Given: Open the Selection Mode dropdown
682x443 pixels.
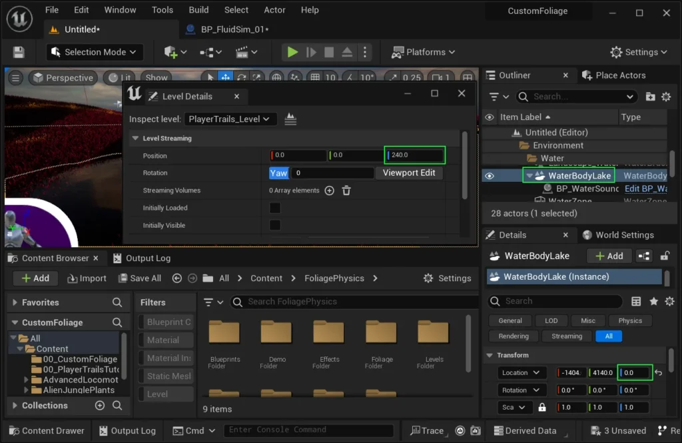Looking at the screenshot, I should [95, 52].
